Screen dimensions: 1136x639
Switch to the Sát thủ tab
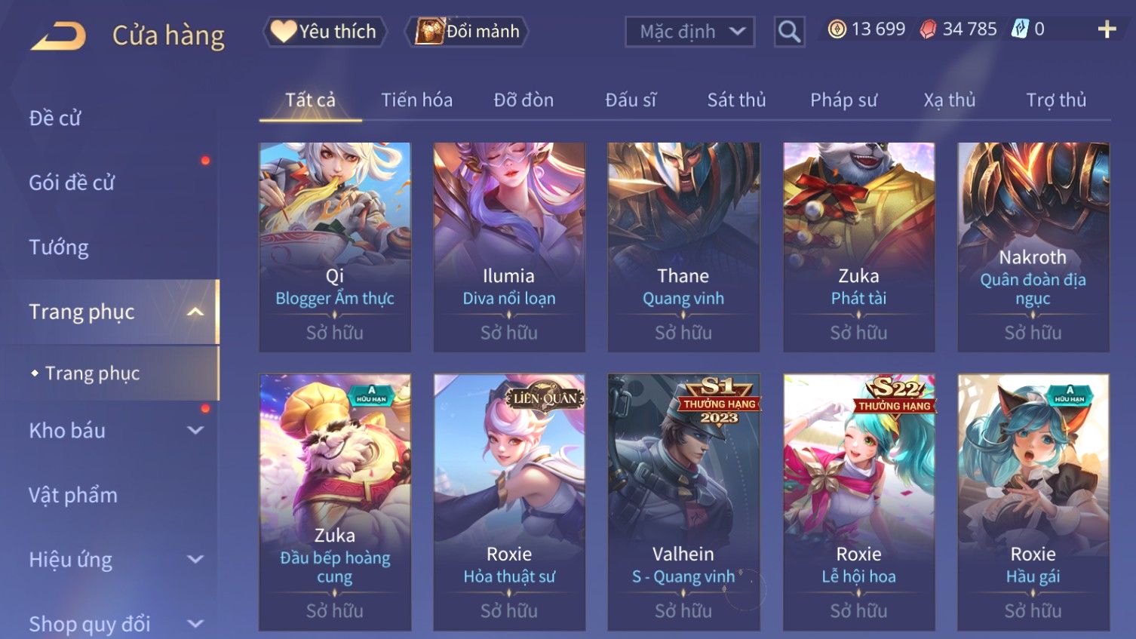[x=736, y=100]
